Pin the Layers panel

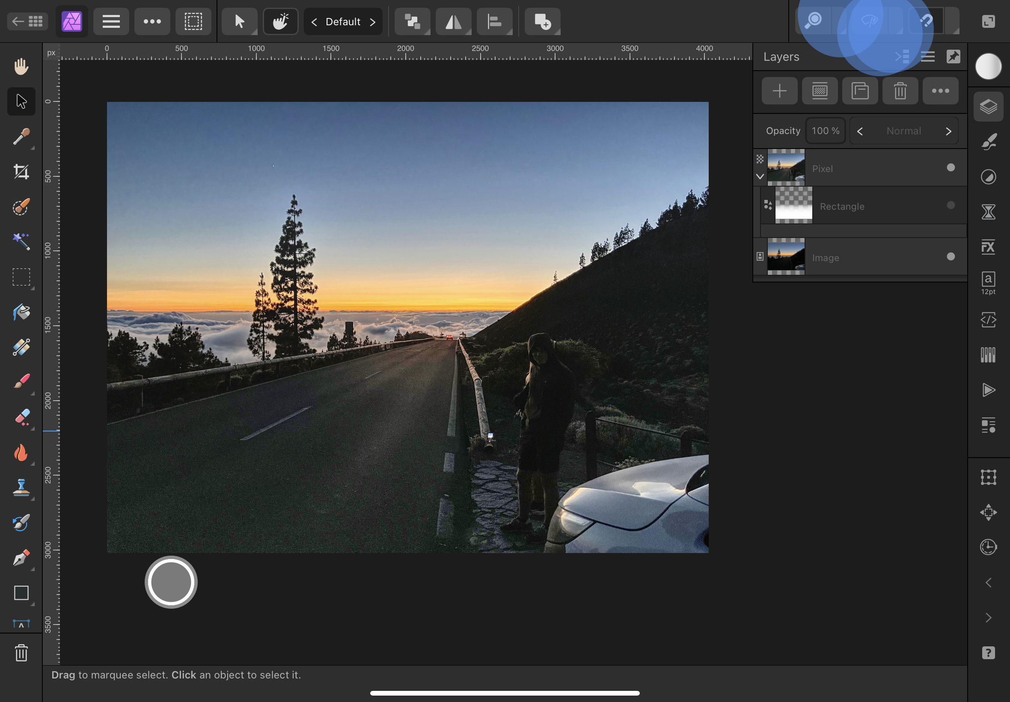coord(953,57)
